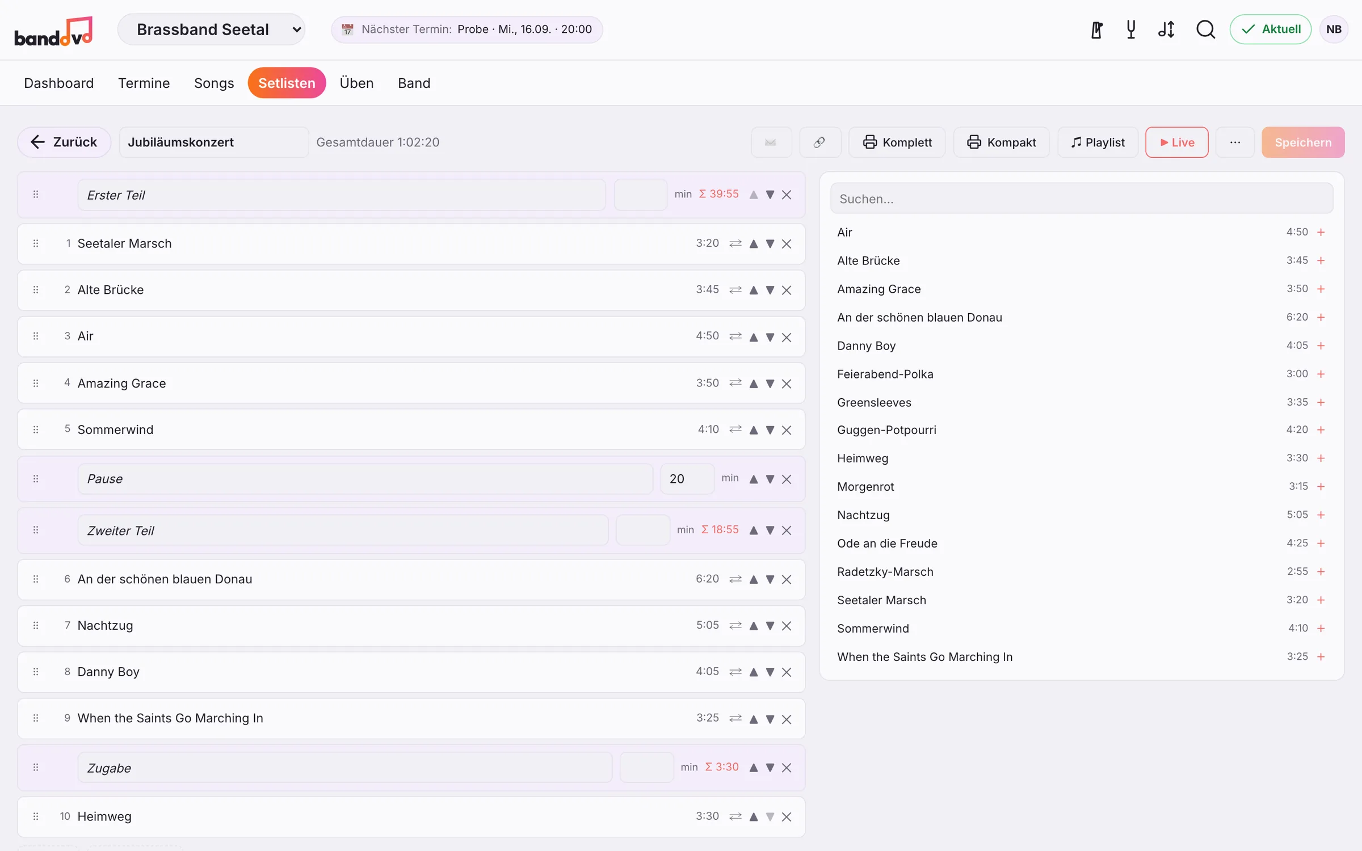Image resolution: width=1362 pixels, height=851 pixels.
Task: Move Heimweg up
Action: 754,817
